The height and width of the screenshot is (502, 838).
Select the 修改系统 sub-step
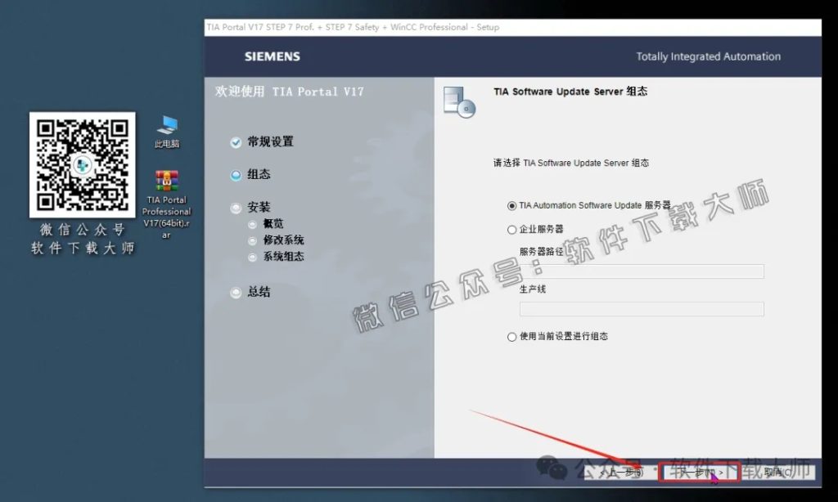254,240
